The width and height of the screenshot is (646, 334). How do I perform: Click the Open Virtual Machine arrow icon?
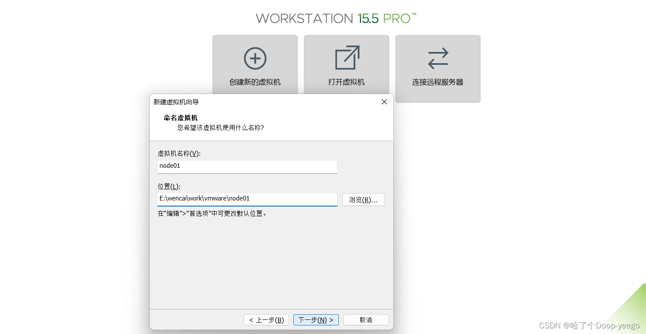coord(347,58)
